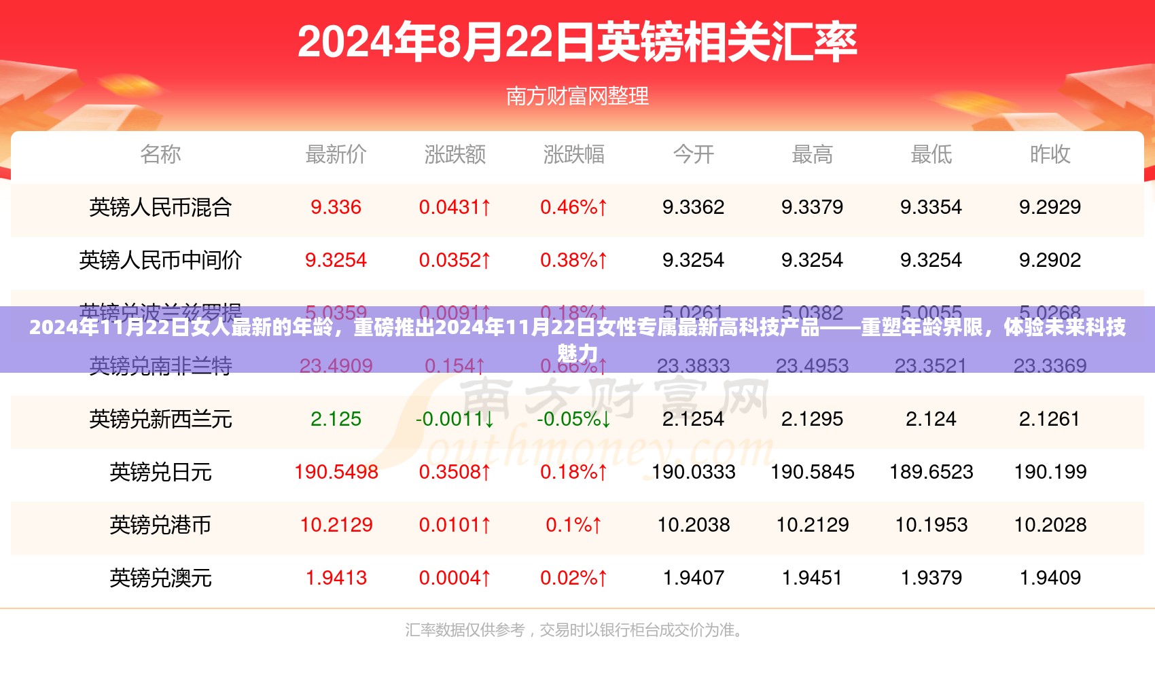Click previous close 2.1261

point(1050,419)
